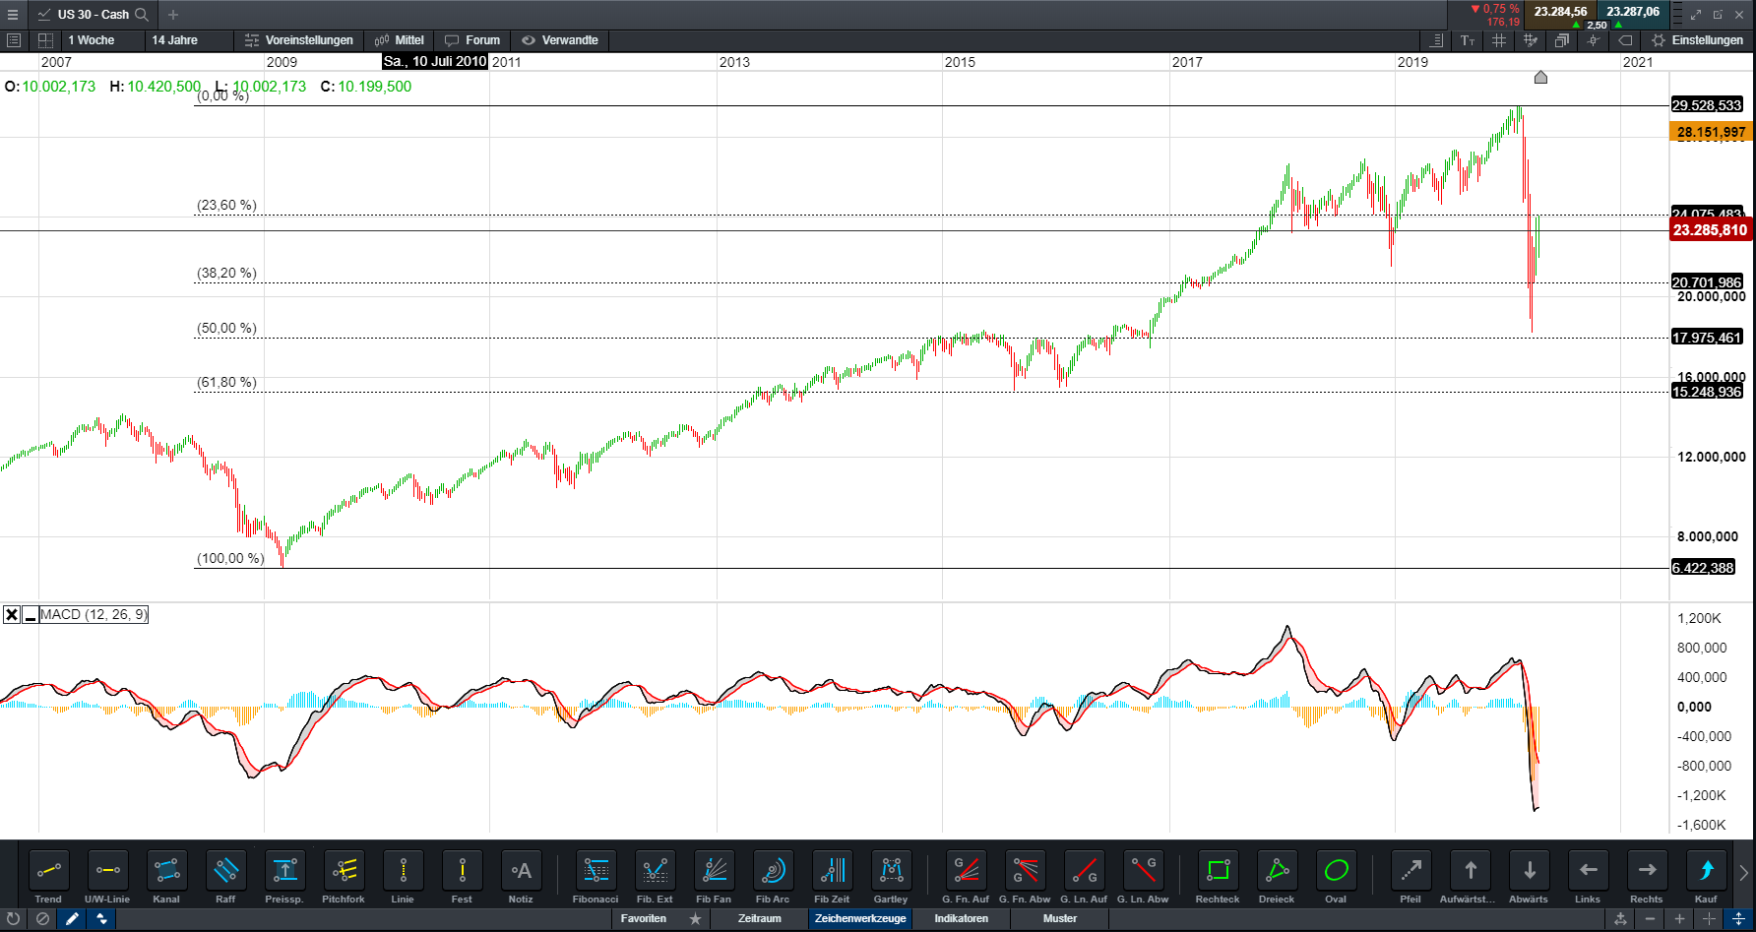Select the Trend line drawing tool

48,872
